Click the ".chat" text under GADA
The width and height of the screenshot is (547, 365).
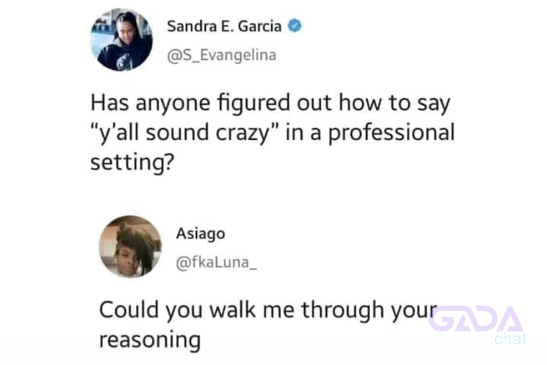point(508,339)
